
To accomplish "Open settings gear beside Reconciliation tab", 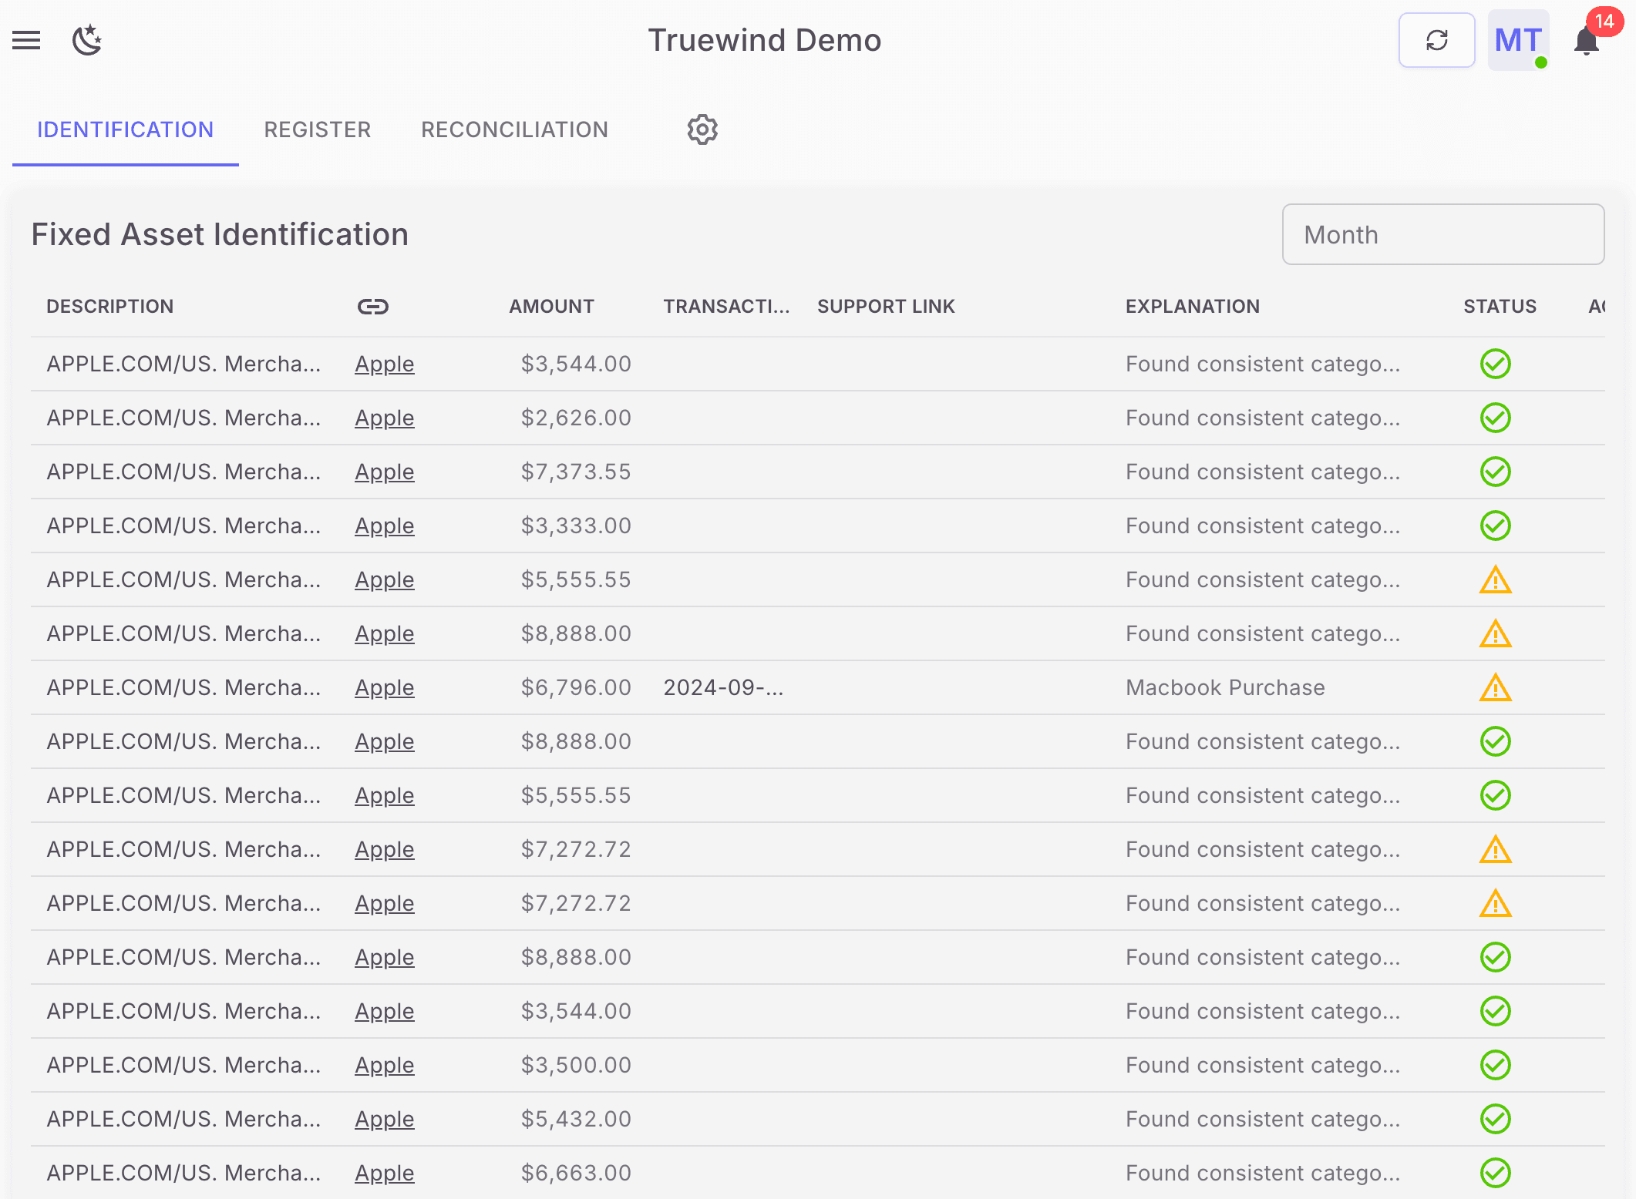I will point(702,129).
